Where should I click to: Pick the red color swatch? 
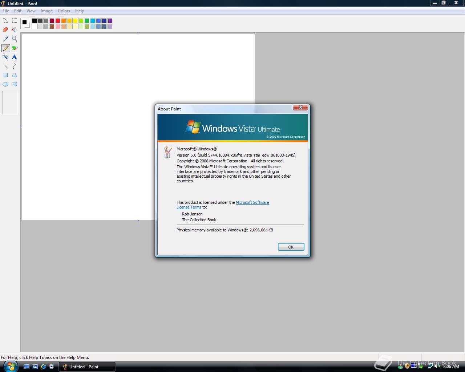[58, 21]
